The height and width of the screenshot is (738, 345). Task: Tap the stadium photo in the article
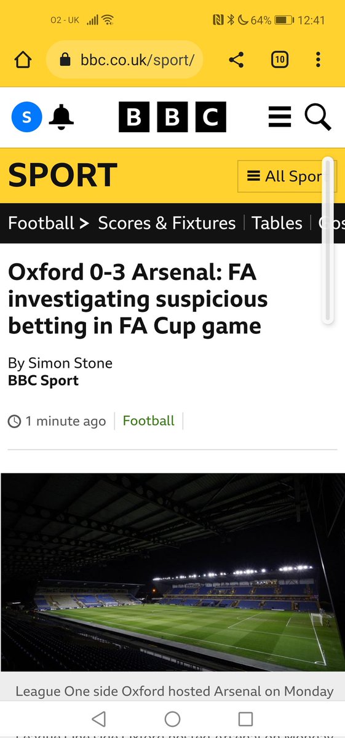172,572
